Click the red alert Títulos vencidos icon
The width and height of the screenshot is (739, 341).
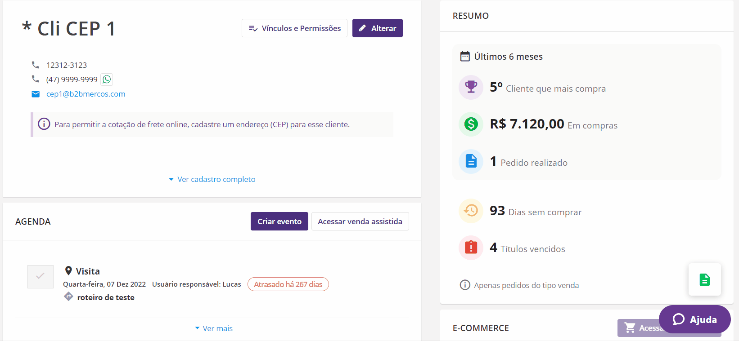click(471, 248)
